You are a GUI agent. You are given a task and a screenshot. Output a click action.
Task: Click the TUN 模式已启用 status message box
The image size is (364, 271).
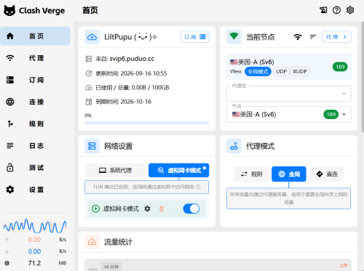click(x=146, y=187)
